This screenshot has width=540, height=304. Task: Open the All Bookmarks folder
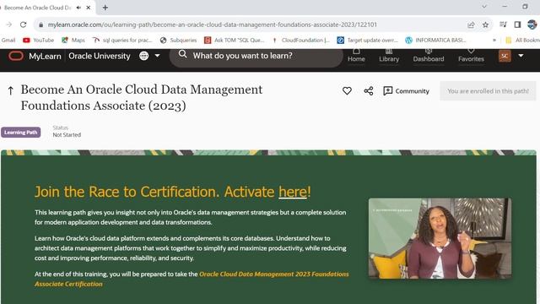(x=522, y=40)
